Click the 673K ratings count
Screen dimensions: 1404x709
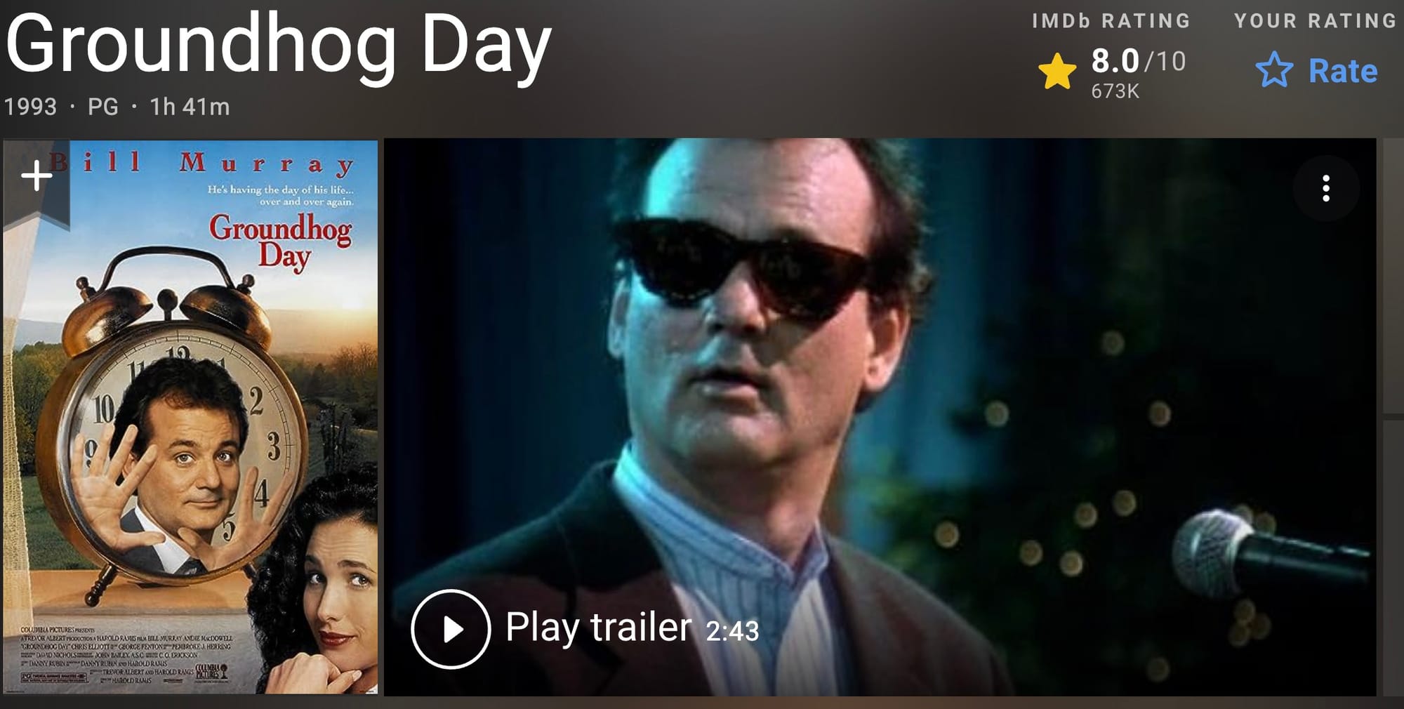[1115, 91]
